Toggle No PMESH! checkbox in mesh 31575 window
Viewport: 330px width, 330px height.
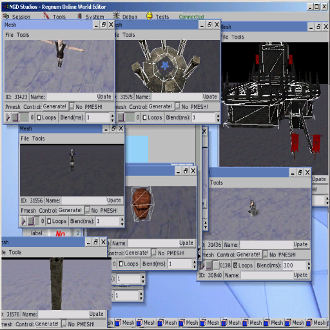[x=178, y=106]
